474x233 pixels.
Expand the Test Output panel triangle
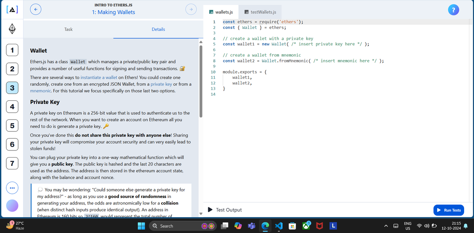tap(211, 210)
